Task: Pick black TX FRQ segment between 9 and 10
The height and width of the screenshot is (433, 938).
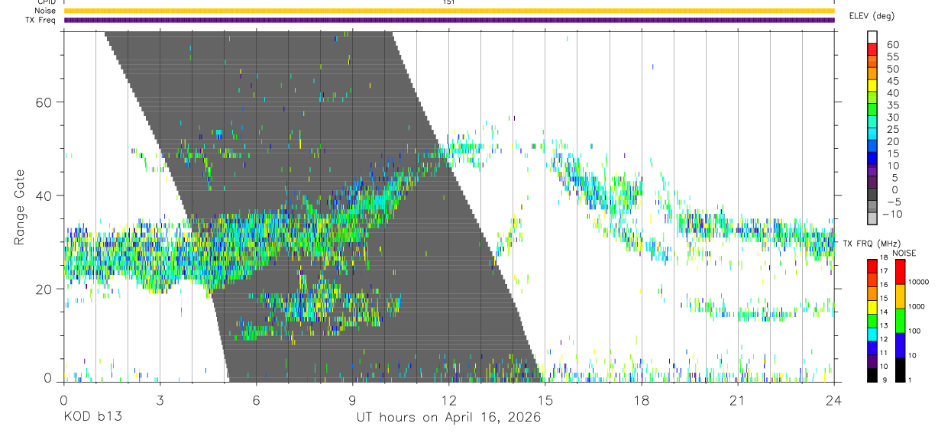Action: 872,373
